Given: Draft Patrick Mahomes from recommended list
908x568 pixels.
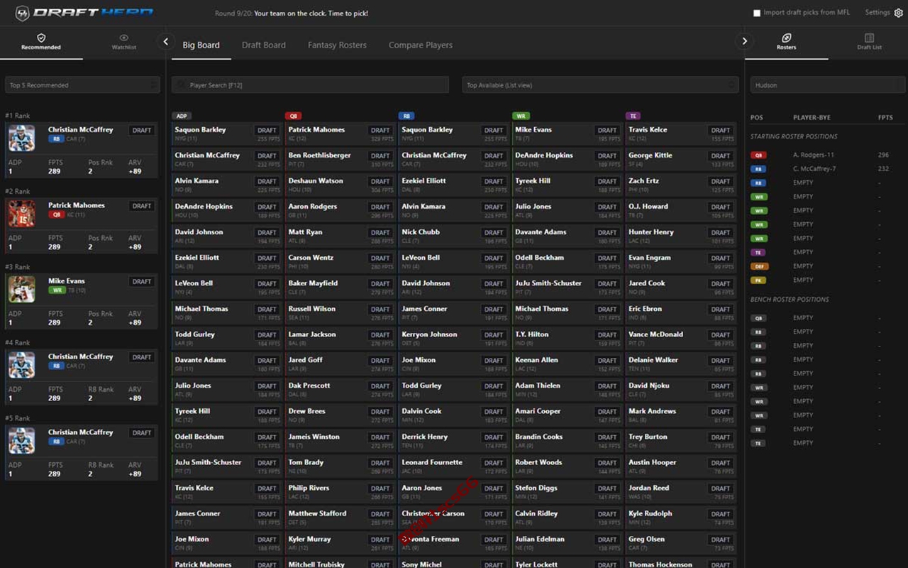Looking at the screenshot, I should point(142,206).
